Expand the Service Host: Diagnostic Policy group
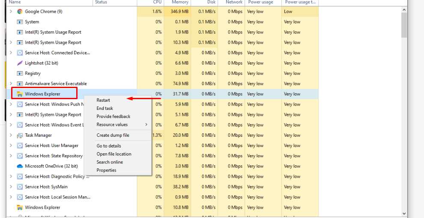The image size is (424, 218). tap(11, 177)
